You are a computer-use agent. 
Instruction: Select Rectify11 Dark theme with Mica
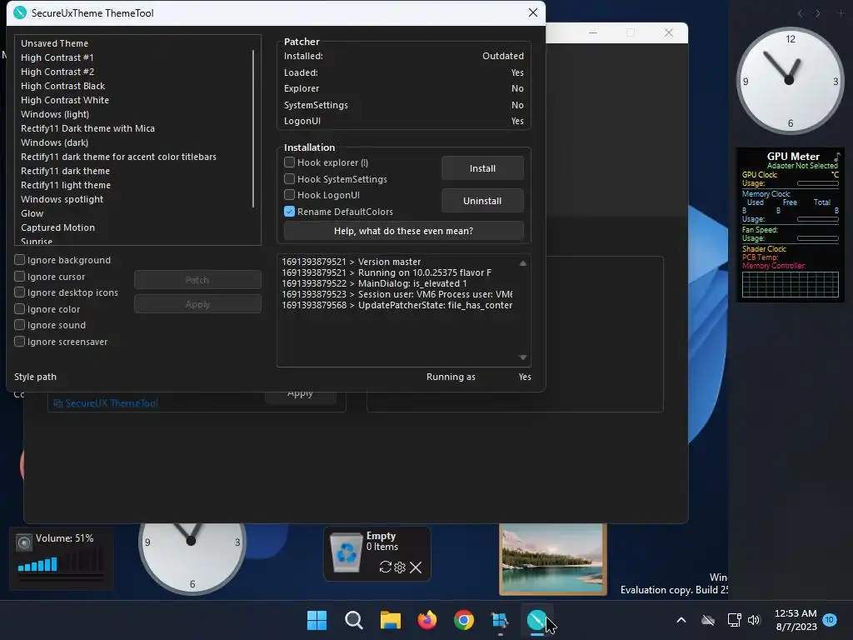(87, 127)
